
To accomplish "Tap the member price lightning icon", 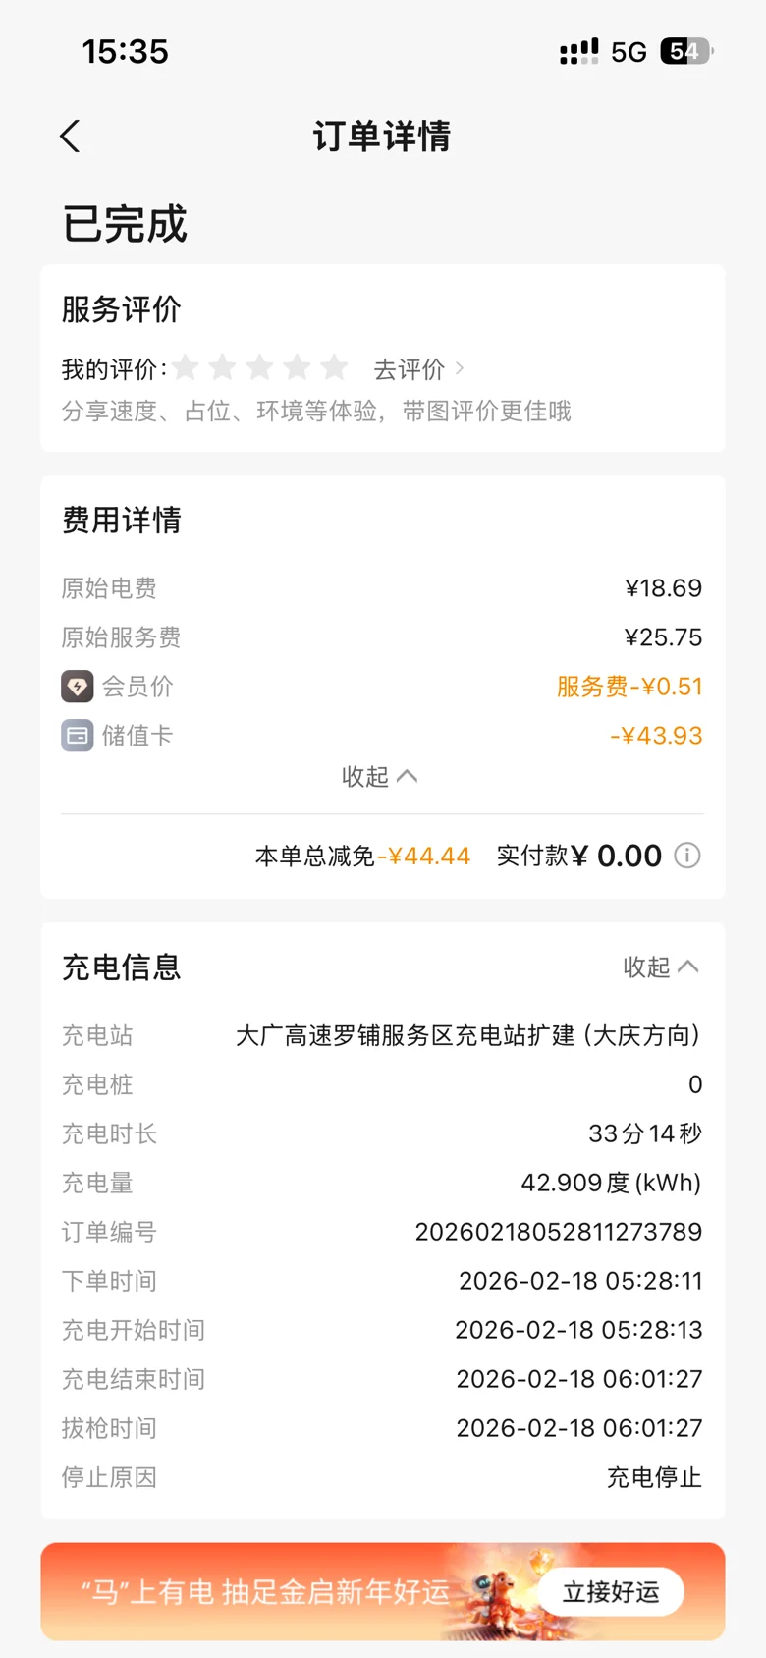I will pos(78,687).
